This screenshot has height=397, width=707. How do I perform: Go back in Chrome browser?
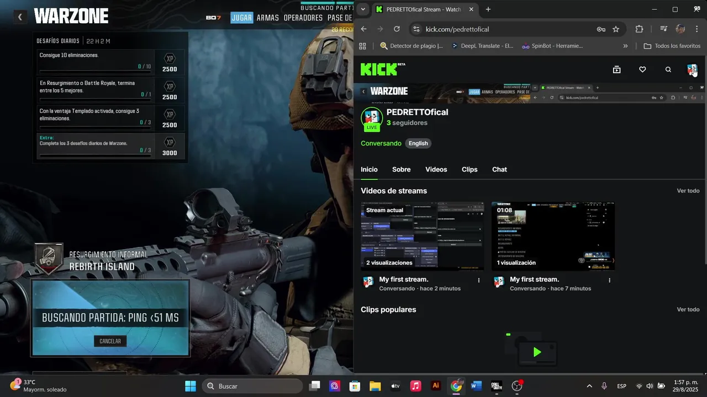click(363, 29)
